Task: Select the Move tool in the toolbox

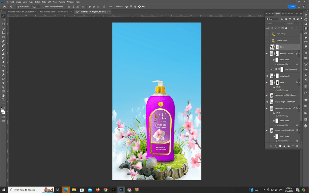Action: [3, 16]
